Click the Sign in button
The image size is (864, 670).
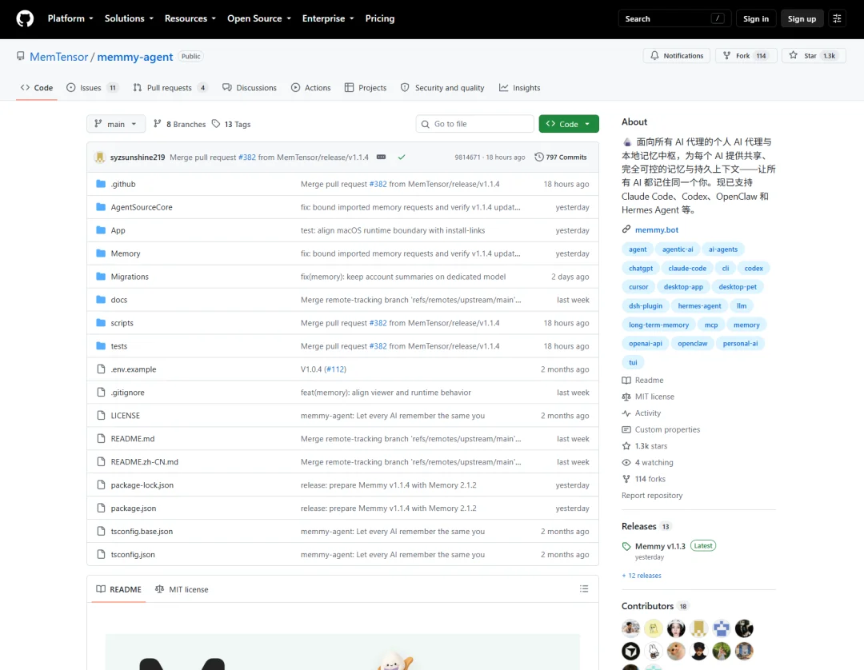coord(755,18)
